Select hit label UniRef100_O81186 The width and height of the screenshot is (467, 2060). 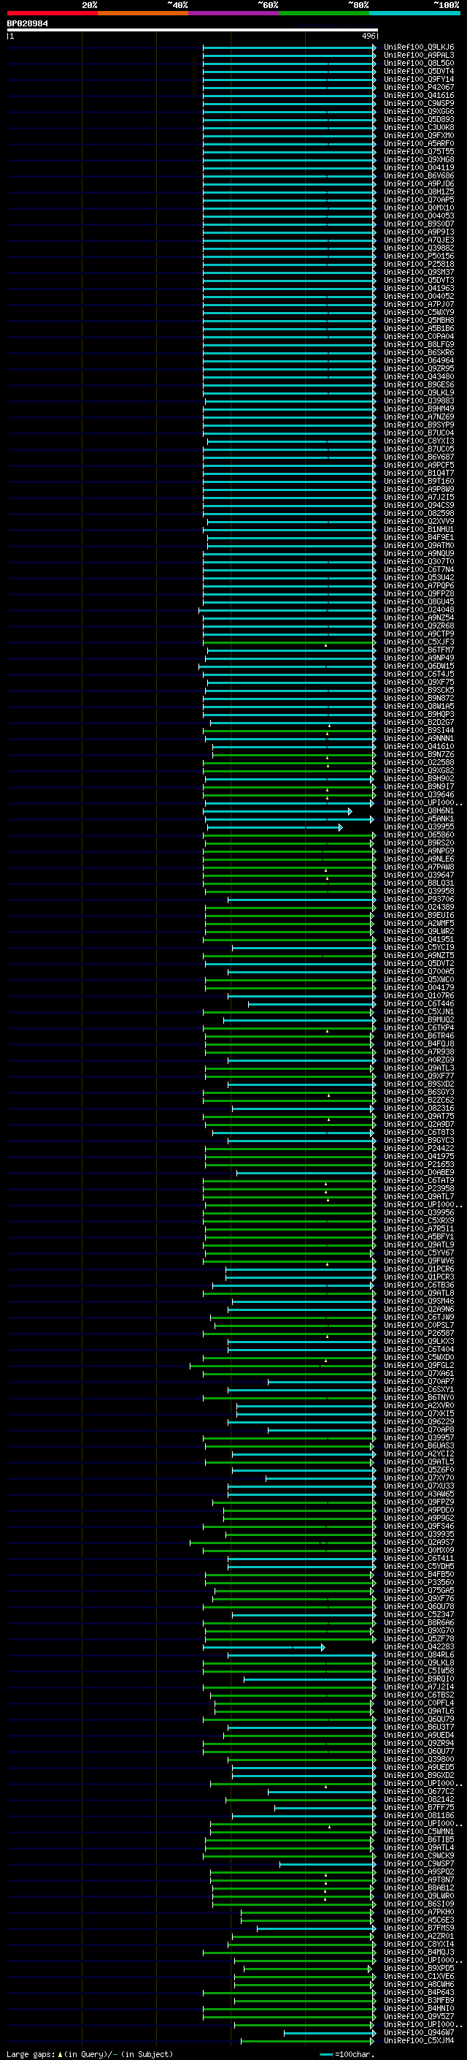tap(419, 1817)
